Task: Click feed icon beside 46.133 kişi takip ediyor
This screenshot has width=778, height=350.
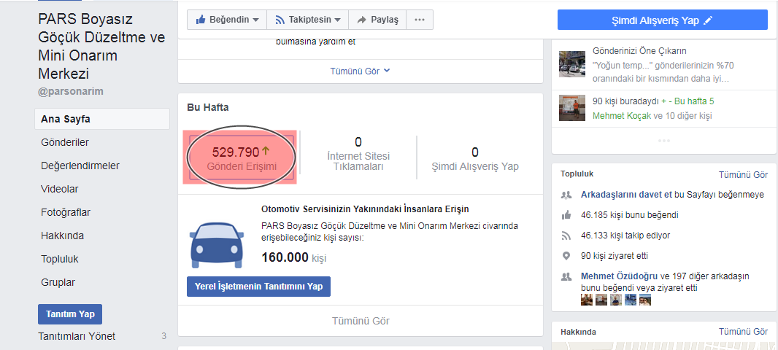Action: pos(566,236)
